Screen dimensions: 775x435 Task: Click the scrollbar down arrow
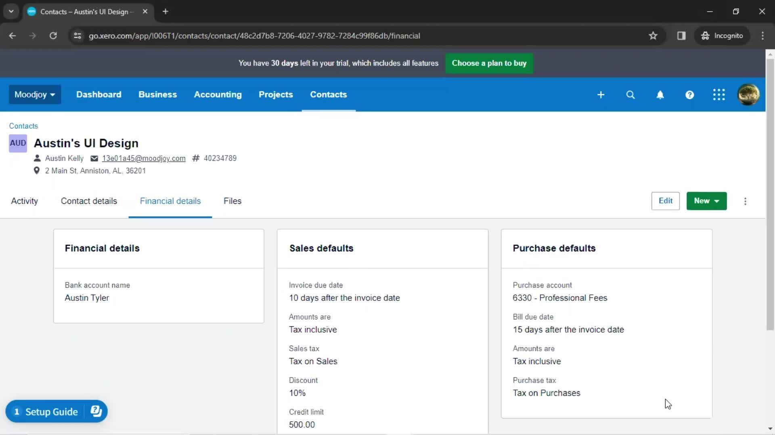click(770, 429)
